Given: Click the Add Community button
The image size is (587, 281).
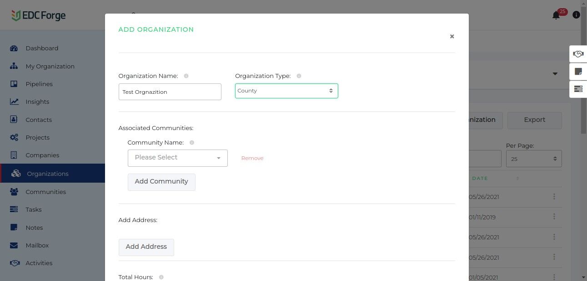Looking at the screenshot, I should click(161, 182).
